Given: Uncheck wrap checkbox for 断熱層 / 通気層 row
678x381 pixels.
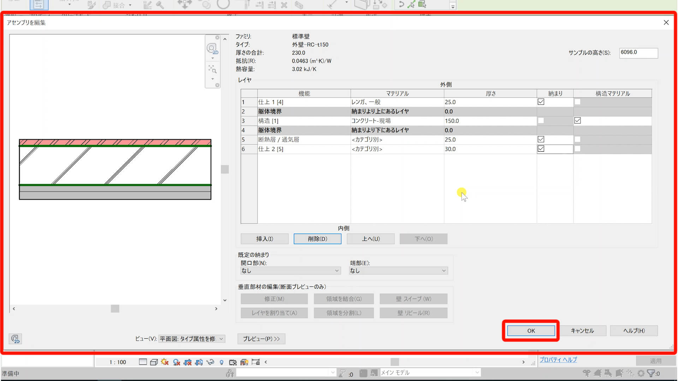Looking at the screenshot, I should coord(541,139).
